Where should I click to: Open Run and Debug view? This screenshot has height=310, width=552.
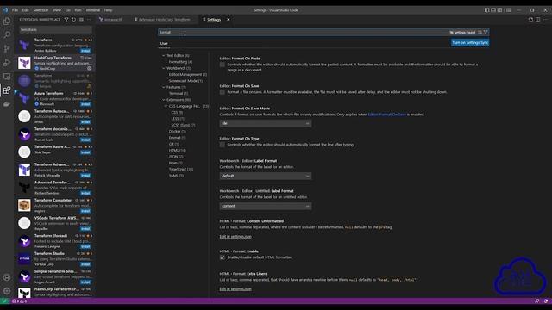point(7,63)
